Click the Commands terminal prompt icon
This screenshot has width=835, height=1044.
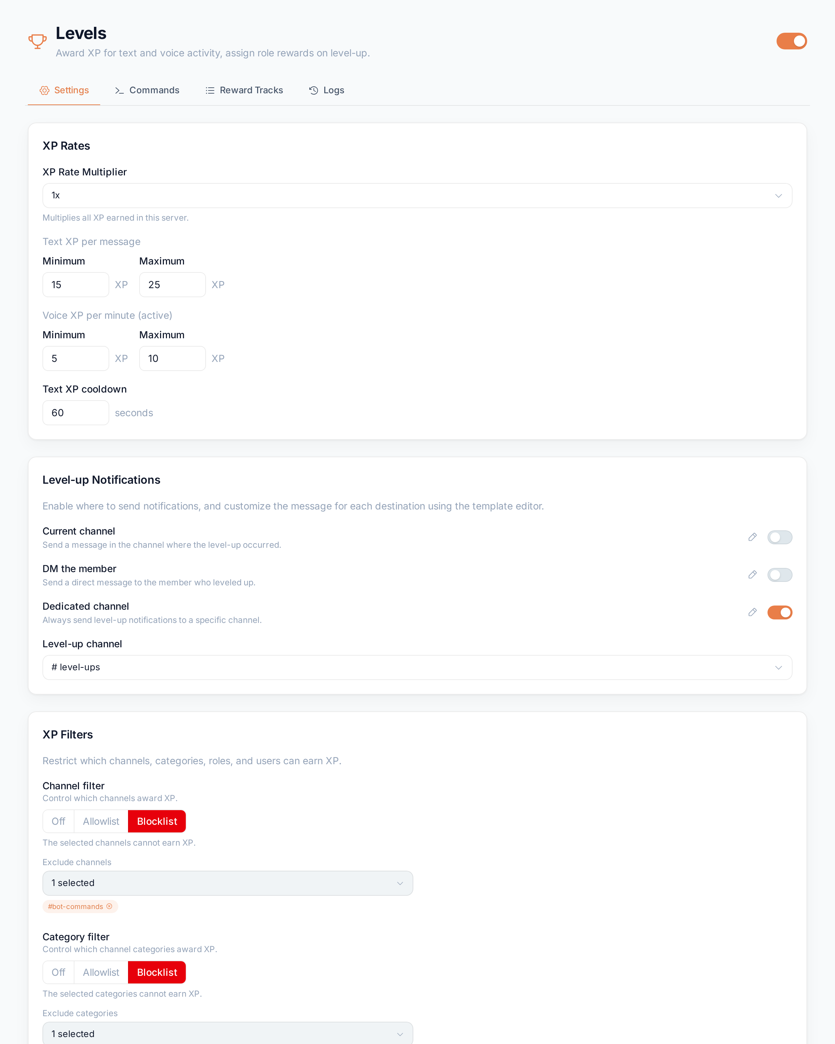(120, 90)
